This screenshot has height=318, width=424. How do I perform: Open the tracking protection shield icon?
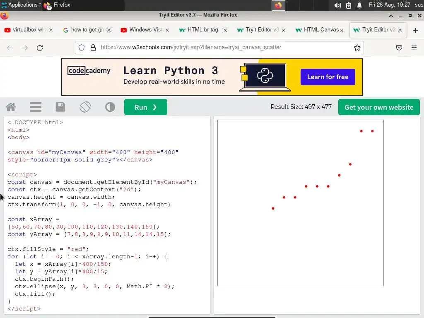(x=82, y=48)
